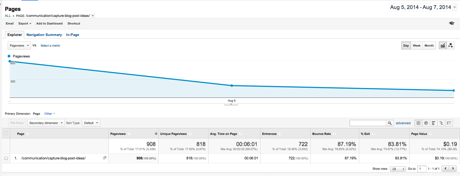460x176 pixels.
Task: Open page link in new window icon
Action: tap(104, 158)
